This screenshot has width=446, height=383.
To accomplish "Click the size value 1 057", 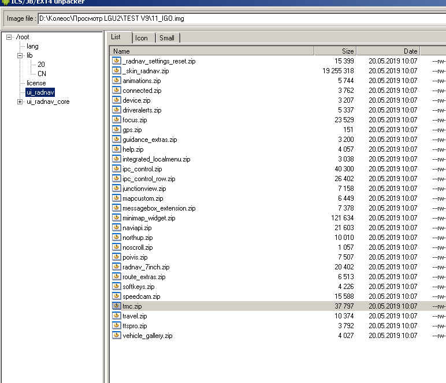I will tap(346, 247).
